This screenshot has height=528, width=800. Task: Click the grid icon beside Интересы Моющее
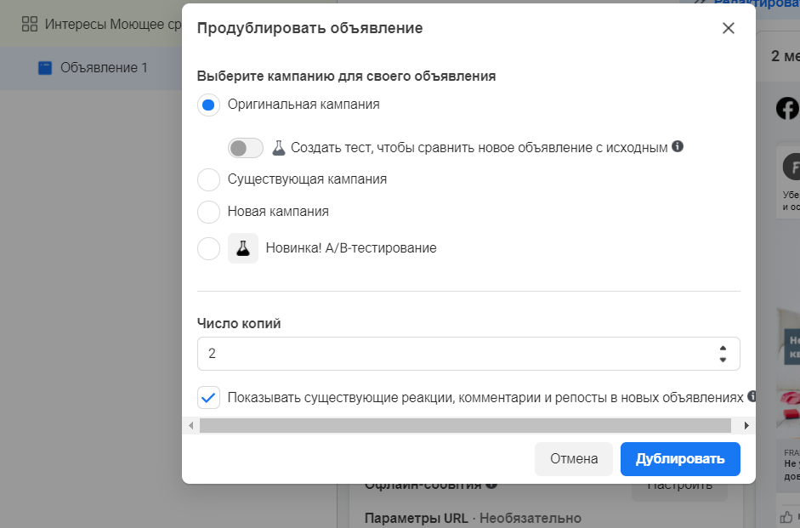coord(30,26)
